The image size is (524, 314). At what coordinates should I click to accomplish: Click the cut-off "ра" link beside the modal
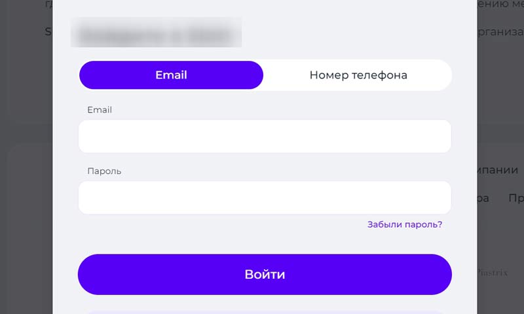[x=483, y=198]
